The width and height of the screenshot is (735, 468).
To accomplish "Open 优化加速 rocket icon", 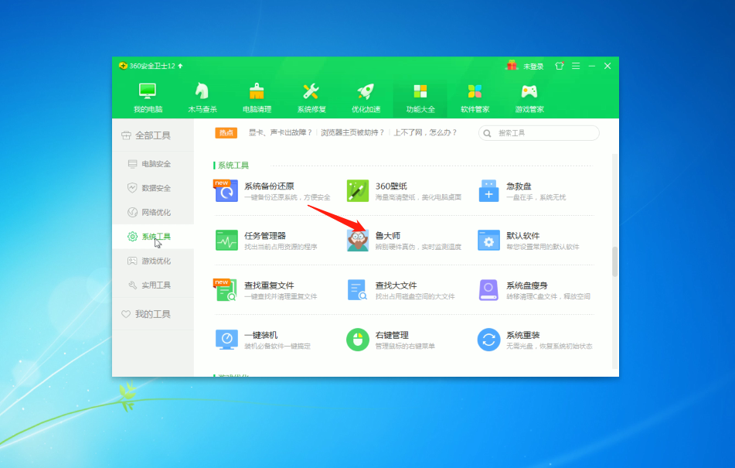I will [x=366, y=91].
